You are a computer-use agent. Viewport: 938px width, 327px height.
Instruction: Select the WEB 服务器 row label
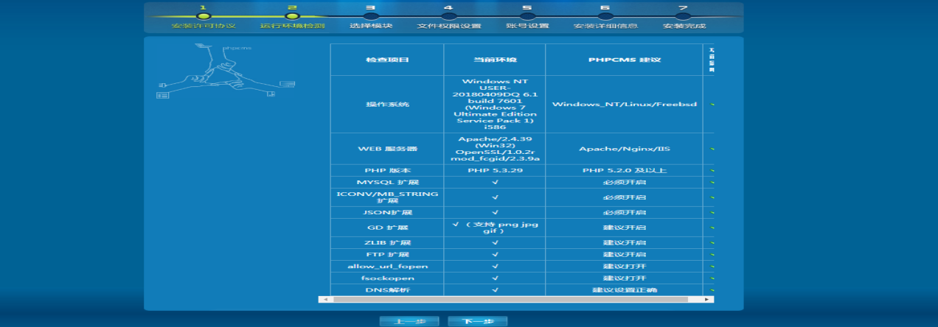(x=387, y=149)
